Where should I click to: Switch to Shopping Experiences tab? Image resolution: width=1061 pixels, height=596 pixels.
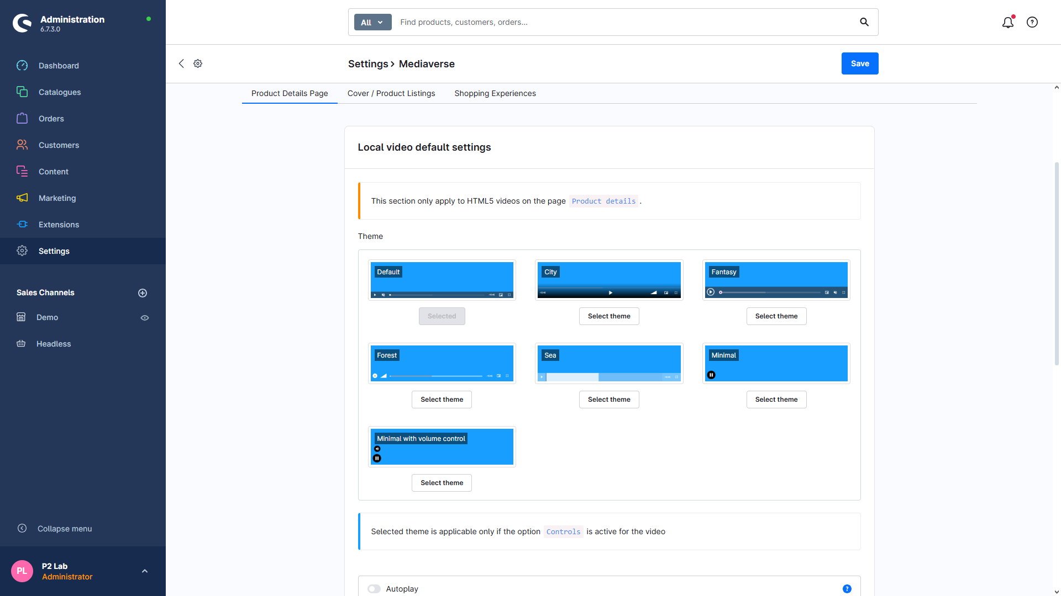[495, 93]
